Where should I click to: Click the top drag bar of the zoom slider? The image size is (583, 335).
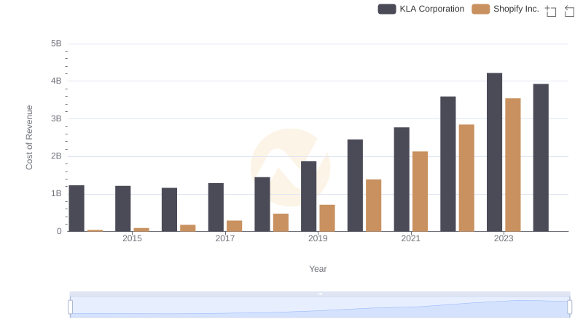click(320, 294)
